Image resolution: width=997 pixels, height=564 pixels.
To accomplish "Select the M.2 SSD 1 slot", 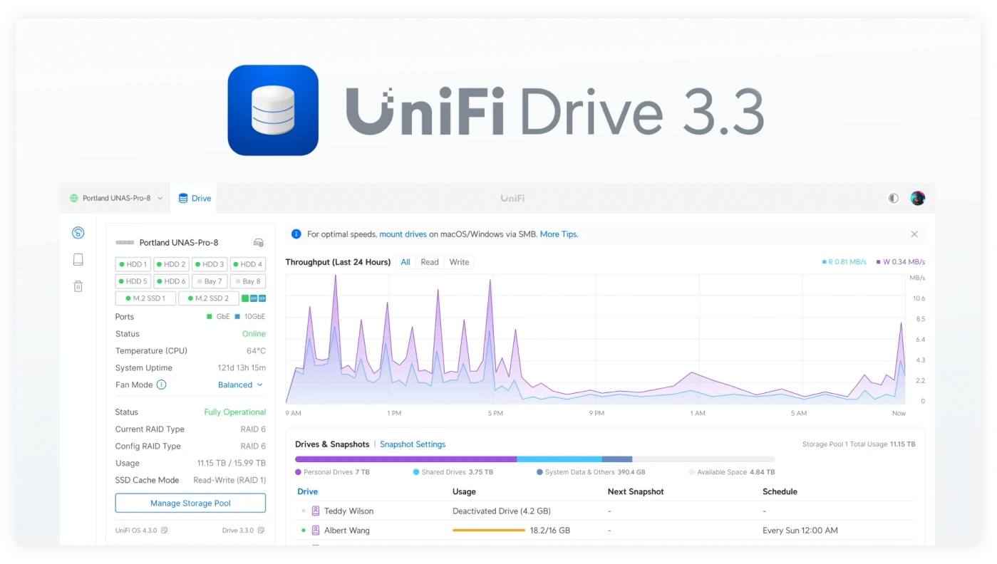I will coord(145,298).
